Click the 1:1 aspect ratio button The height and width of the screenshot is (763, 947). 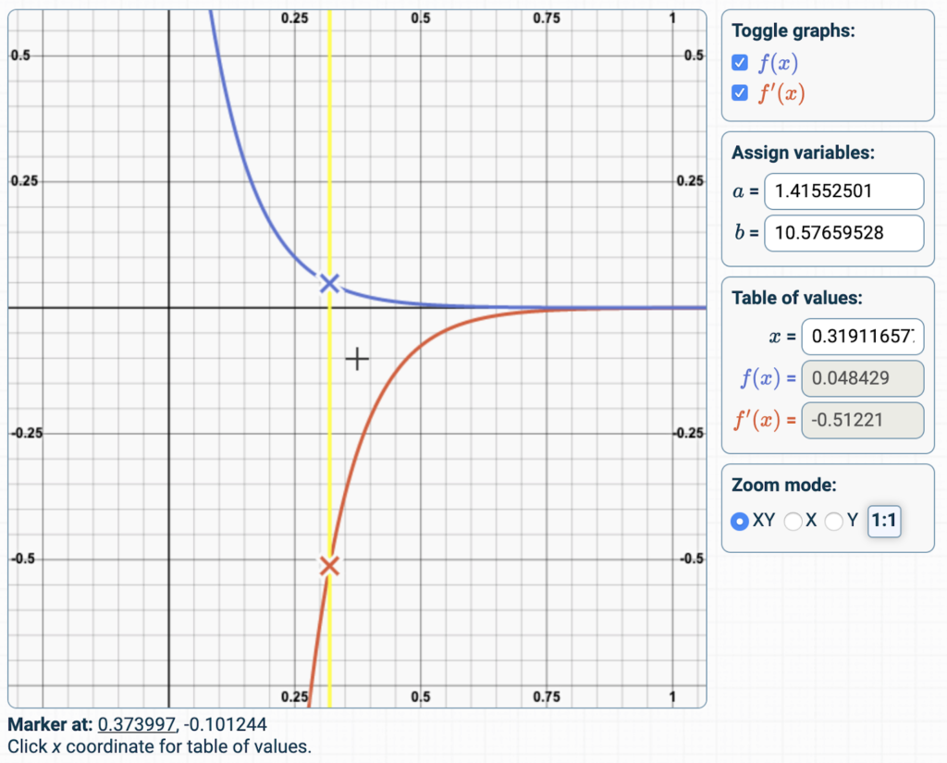(x=882, y=521)
